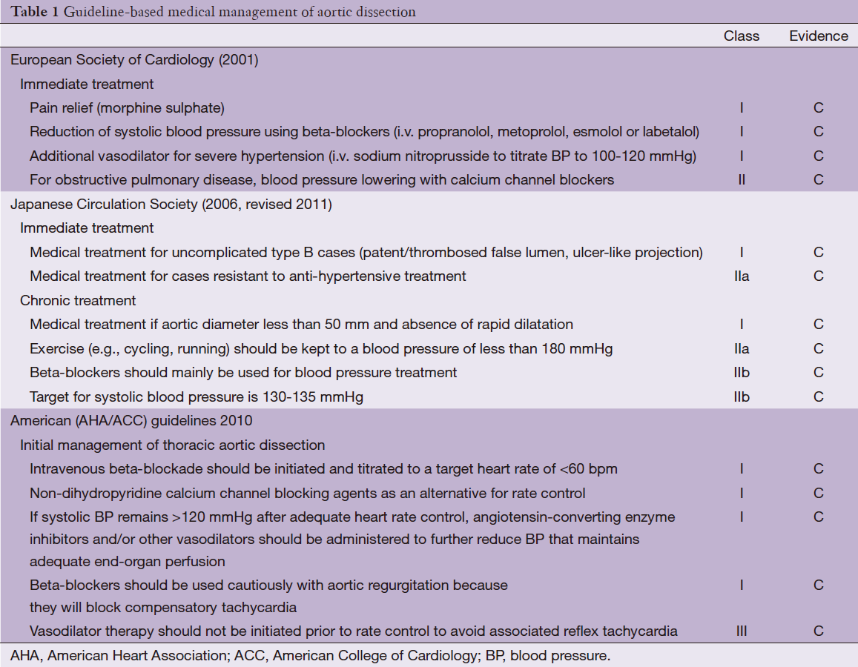The height and width of the screenshot is (667, 858).
Task: Click 'Immediate treatment' under Japanese Circulation Society
Action: point(87,228)
